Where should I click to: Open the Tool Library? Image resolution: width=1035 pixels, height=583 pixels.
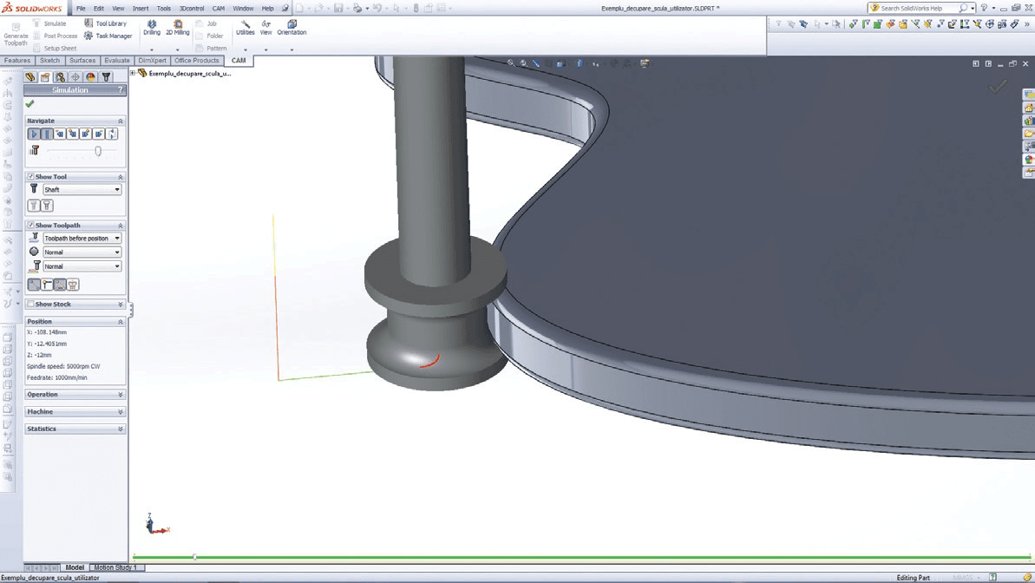105,23
